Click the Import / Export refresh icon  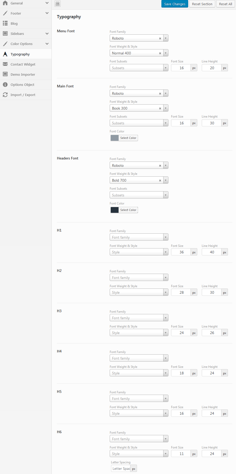point(5,95)
